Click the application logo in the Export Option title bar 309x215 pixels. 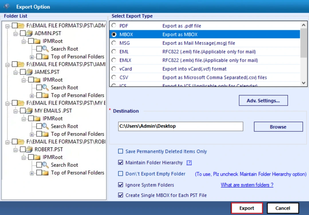[x=7, y=6]
